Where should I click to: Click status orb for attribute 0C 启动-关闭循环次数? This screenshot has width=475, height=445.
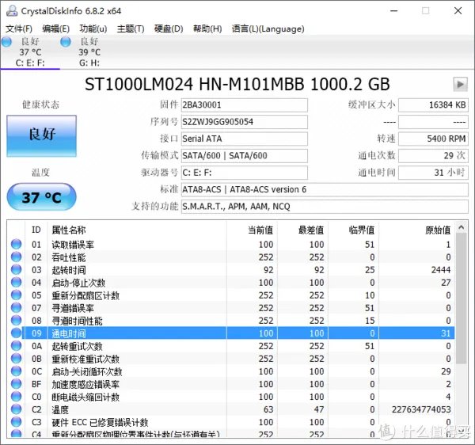(x=17, y=371)
